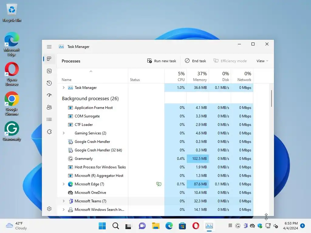Click the process list vertical scrollbar

click(x=271, y=99)
